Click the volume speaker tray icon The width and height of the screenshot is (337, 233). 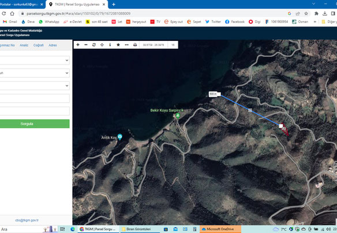pyautogui.click(x=328, y=229)
